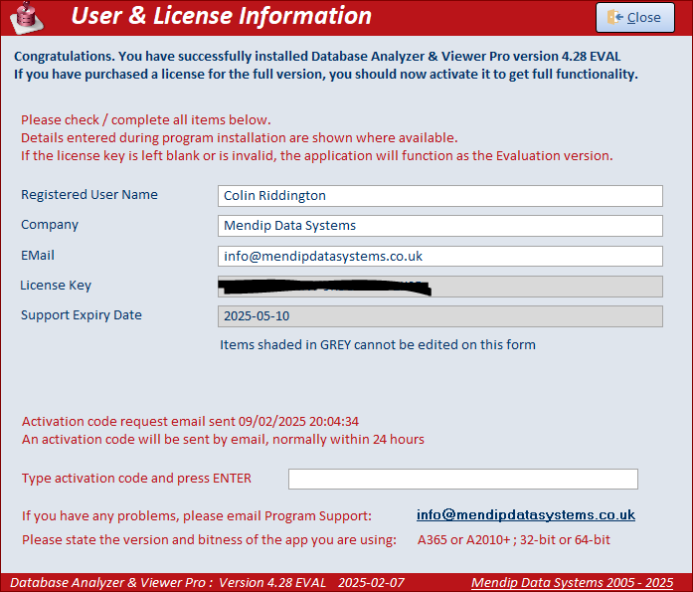Image resolution: width=693 pixels, height=592 pixels.
Task: Click the 'Company' label
Action: click(x=50, y=225)
